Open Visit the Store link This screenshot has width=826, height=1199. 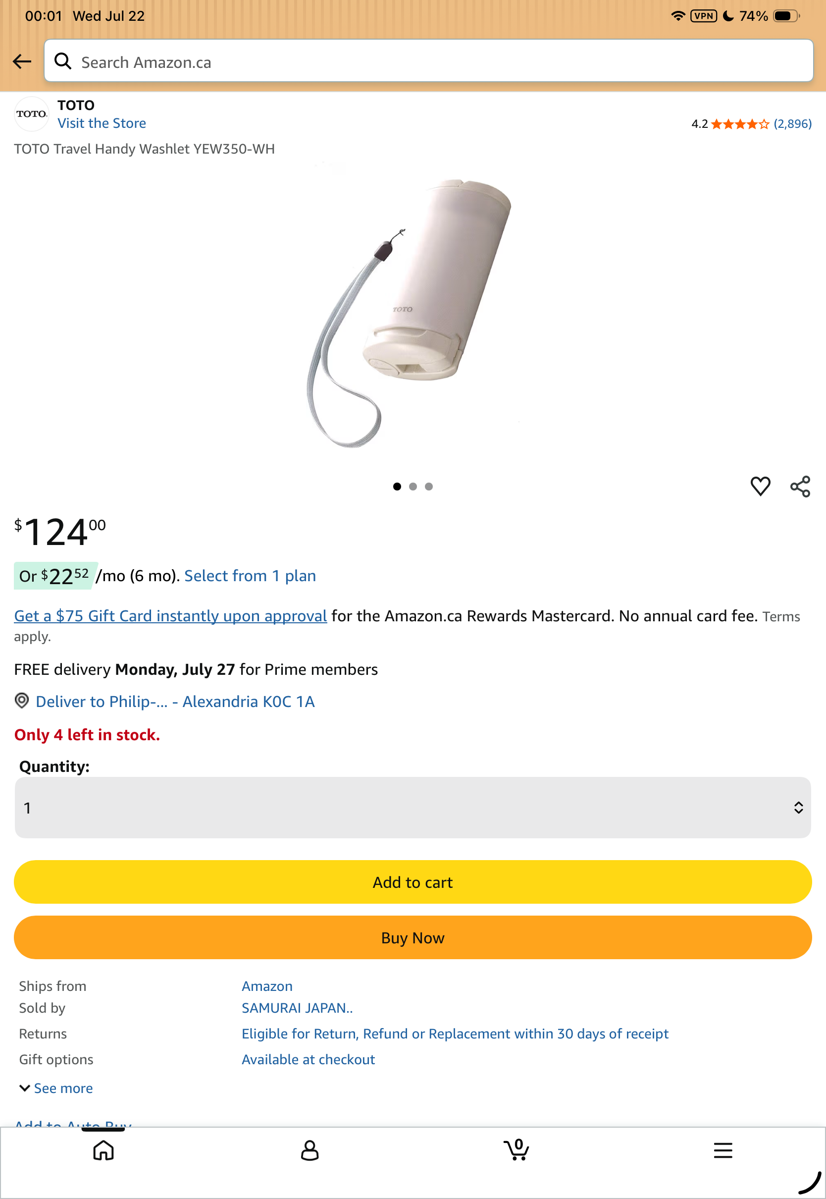click(102, 123)
